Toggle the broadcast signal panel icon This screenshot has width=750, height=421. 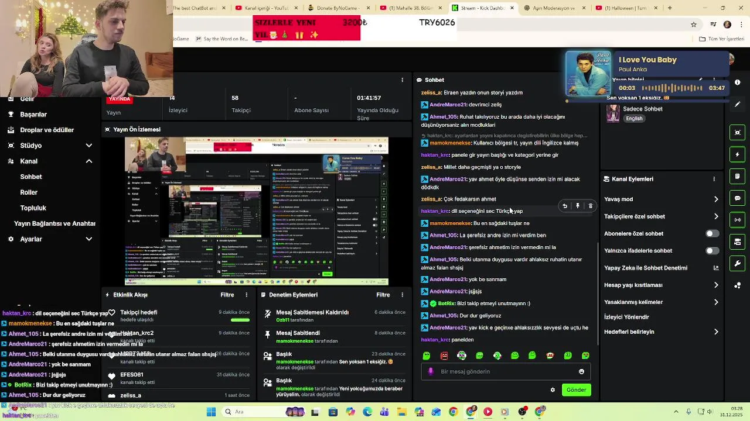[738, 220]
